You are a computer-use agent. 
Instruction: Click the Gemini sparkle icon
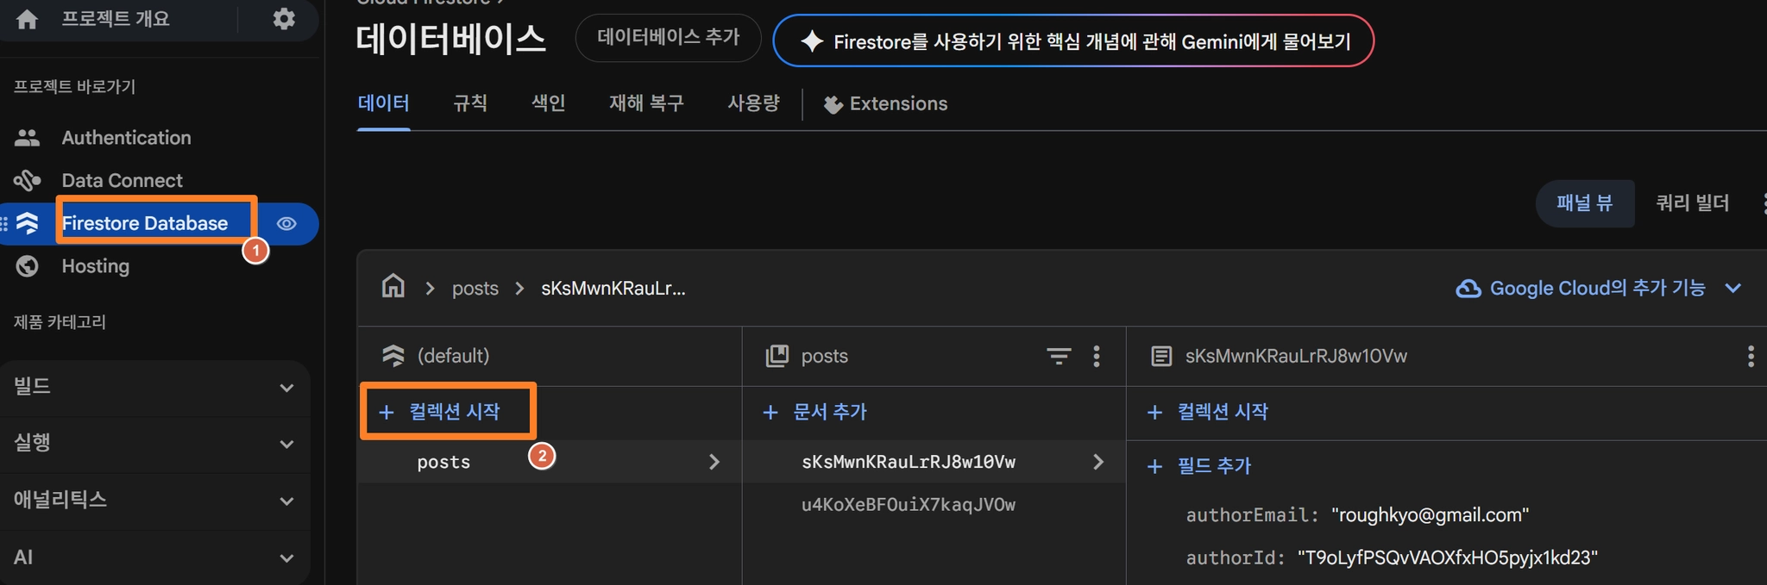point(811,41)
